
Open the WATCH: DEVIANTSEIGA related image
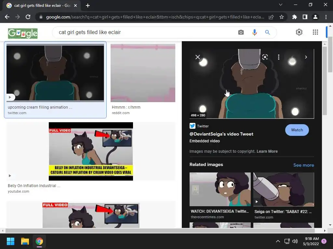pyautogui.click(x=220, y=189)
